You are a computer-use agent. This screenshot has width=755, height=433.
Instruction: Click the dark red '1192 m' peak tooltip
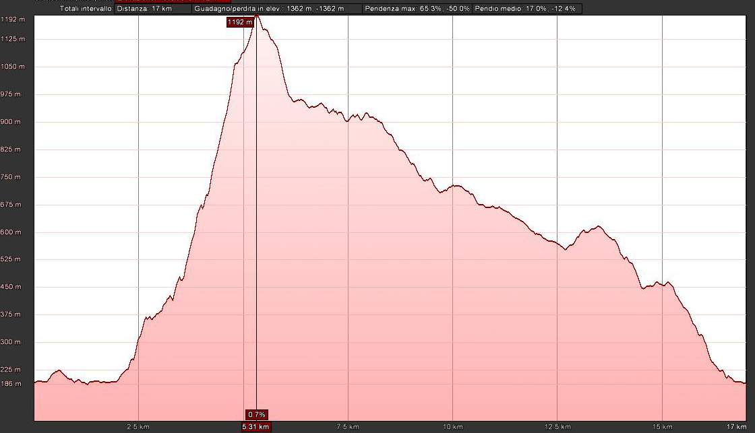tap(240, 22)
